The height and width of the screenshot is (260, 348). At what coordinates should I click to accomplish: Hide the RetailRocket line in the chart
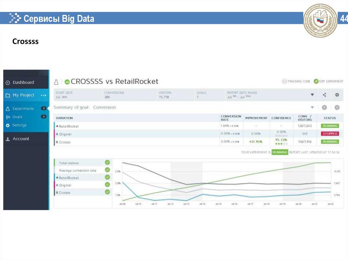click(x=107, y=177)
